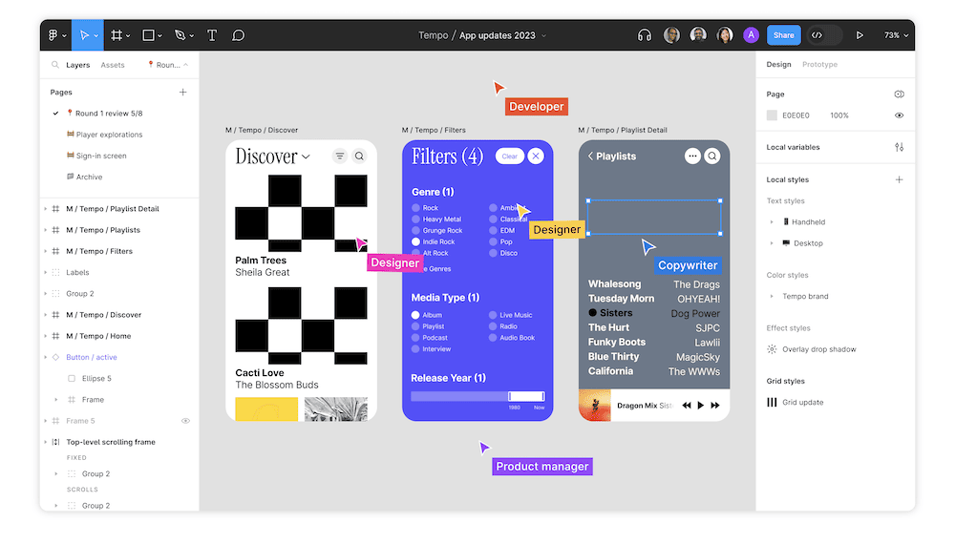Skip forward in the Dragon Mix player

pos(715,406)
